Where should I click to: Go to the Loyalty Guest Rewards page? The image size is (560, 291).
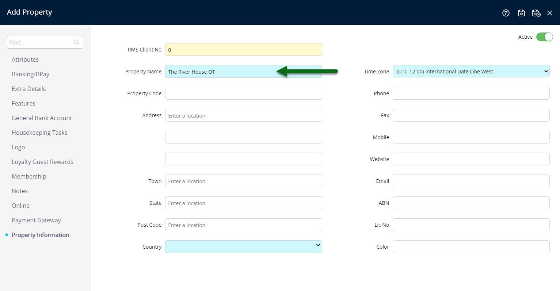pyautogui.click(x=42, y=161)
